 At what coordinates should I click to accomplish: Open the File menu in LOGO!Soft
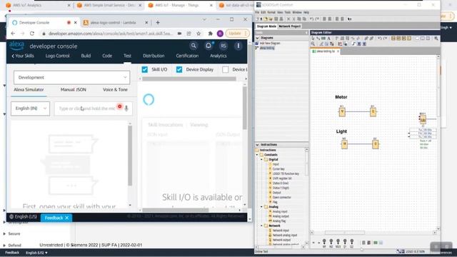257,13
